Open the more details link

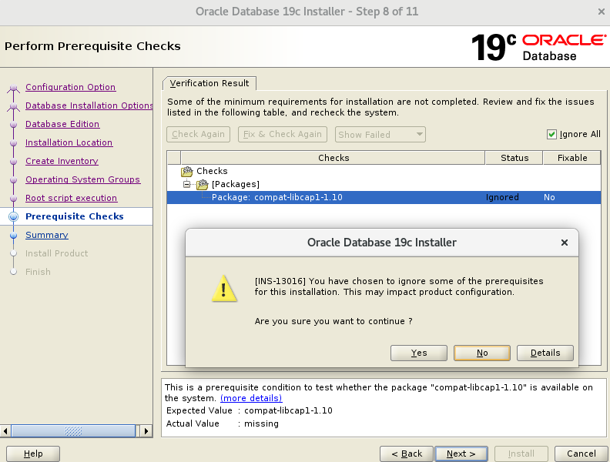click(x=251, y=398)
